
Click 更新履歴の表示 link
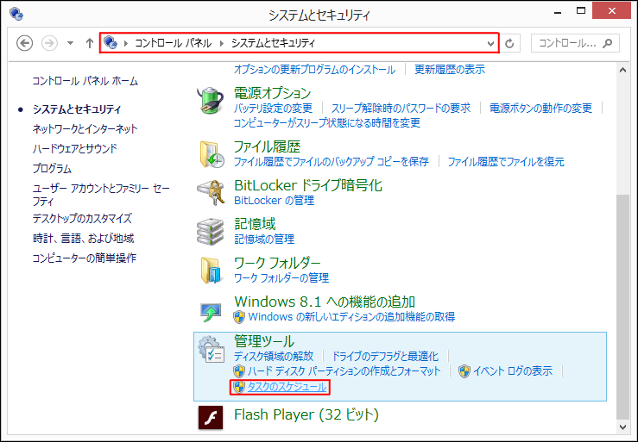tap(450, 70)
